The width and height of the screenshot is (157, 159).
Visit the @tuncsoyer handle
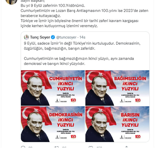click(x=66, y=37)
